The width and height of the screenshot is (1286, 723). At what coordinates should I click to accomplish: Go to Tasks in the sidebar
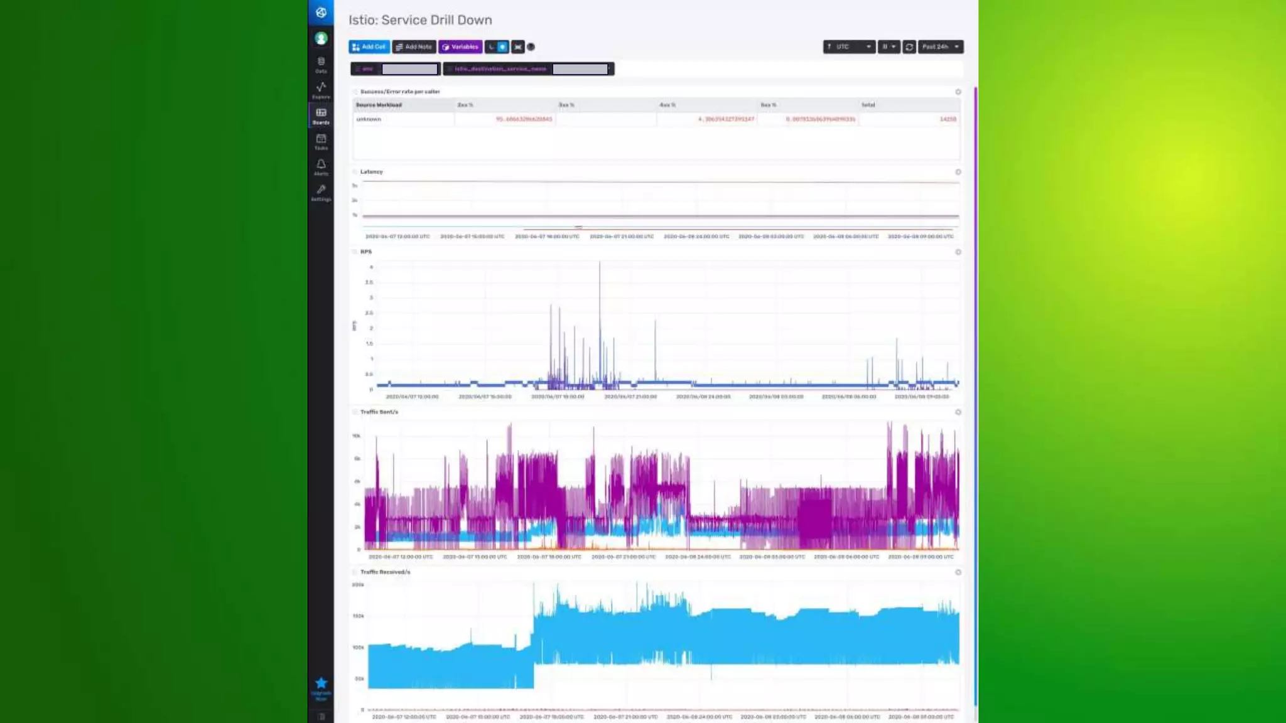click(x=321, y=141)
